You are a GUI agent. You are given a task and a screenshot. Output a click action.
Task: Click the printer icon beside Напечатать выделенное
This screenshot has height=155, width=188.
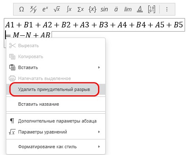[x=12, y=78]
